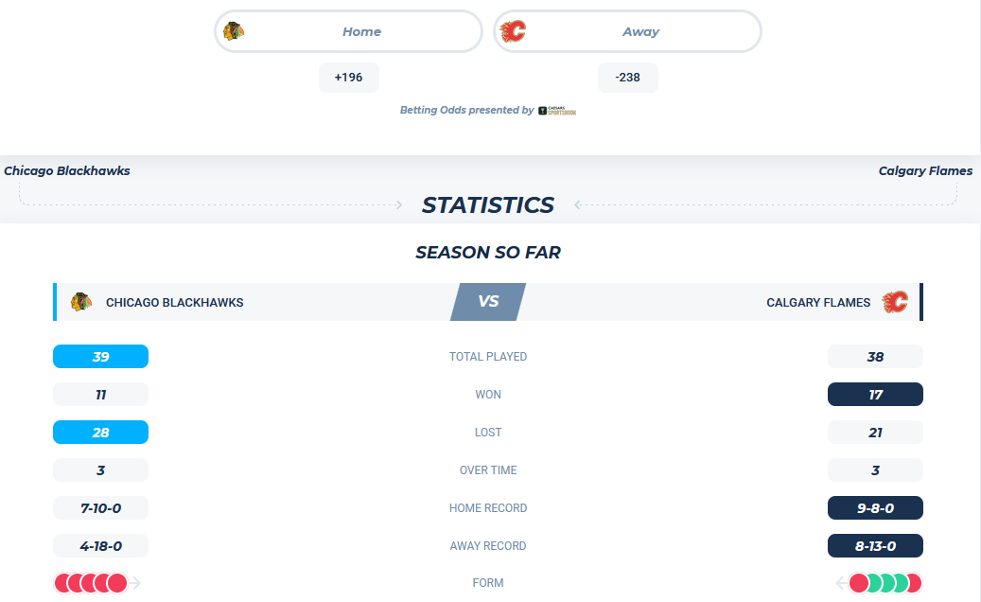
Task: Expand Flames form with left arrow
Action: 841,583
